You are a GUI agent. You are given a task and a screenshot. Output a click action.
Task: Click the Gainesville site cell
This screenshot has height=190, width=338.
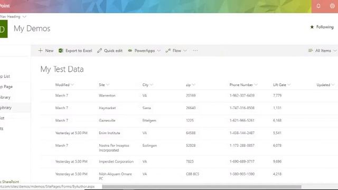click(107, 120)
